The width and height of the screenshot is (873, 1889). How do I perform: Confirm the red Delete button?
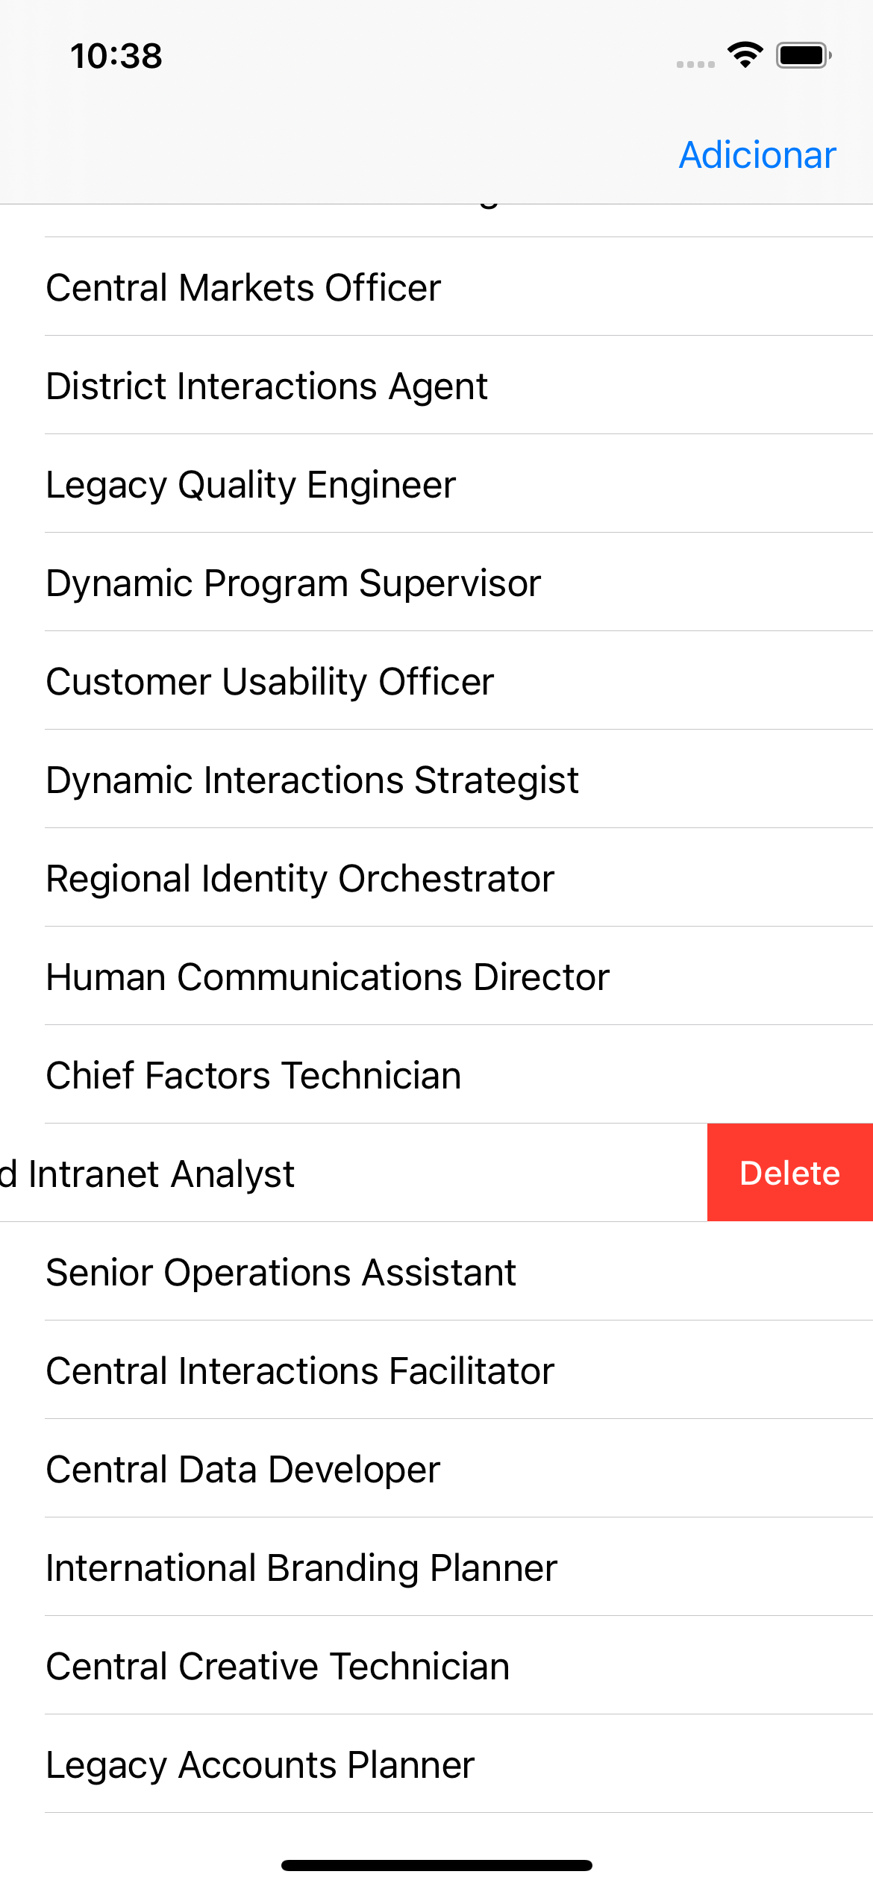[x=790, y=1172]
